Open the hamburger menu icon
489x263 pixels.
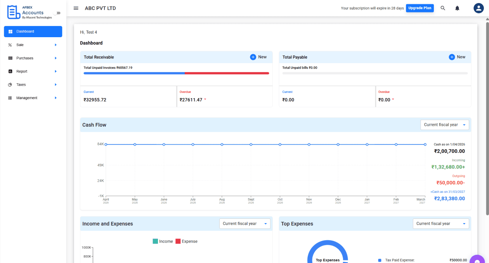tap(76, 8)
